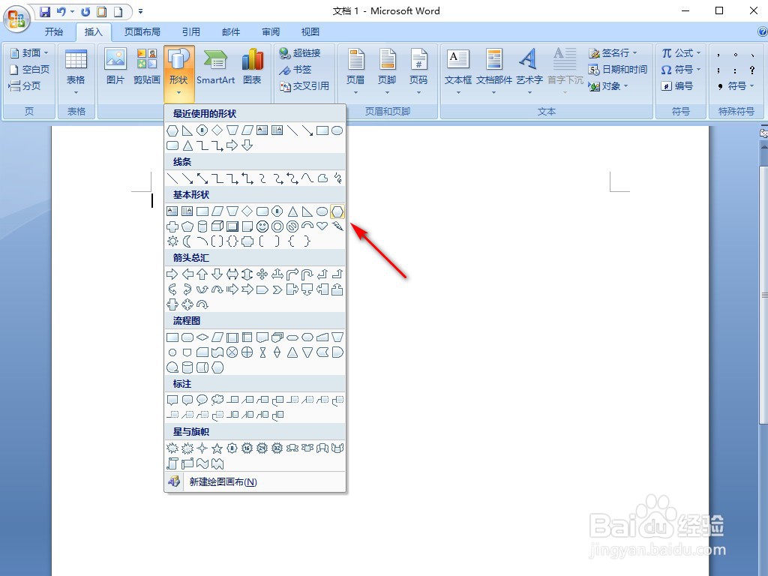Open 剪贴画 clip art
This screenshot has width=768, height=576.
(x=147, y=67)
